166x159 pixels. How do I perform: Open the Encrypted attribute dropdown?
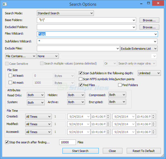coord(117,102)
